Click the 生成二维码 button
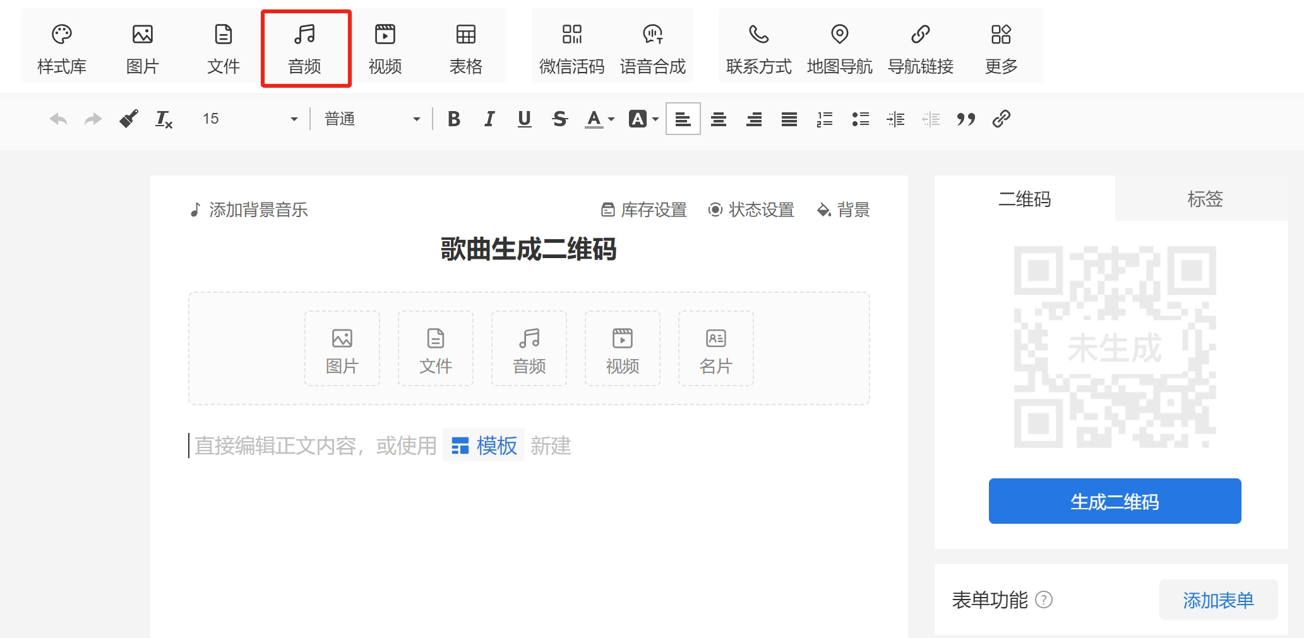 pyautogui.click(x=1115, y=501)
